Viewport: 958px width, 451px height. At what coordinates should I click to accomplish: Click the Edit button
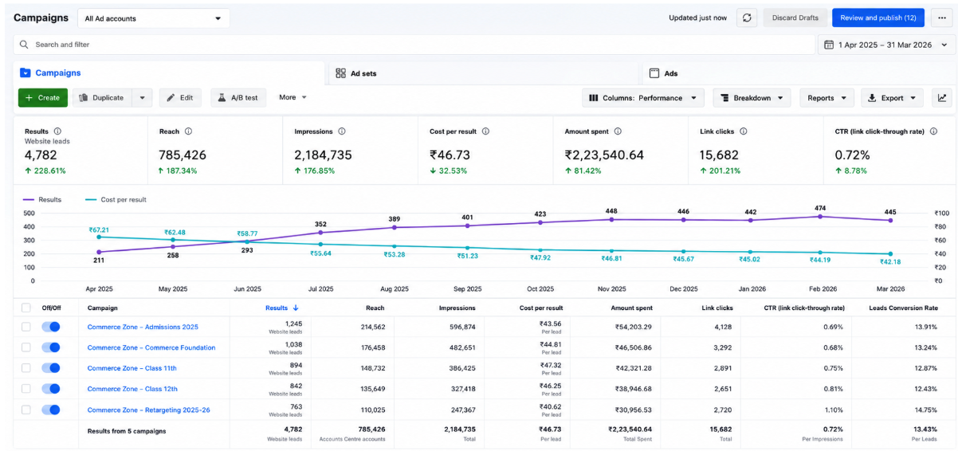click(x=180, y=98)
